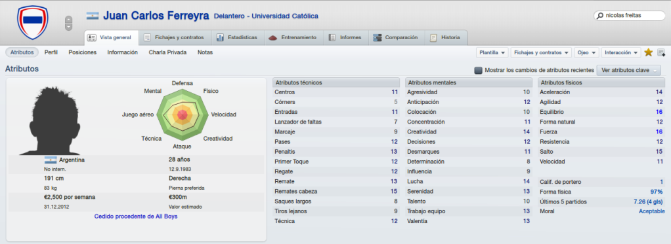Expand the Interacción dropdown
Viewport: 671px width, 244px height.
[621, 52]
